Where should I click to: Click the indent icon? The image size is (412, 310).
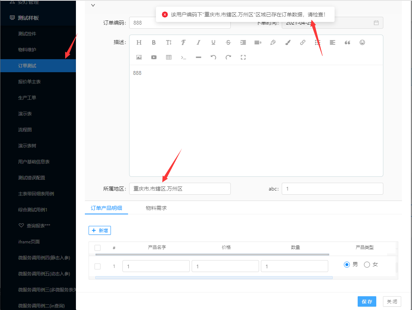point(243,42)
